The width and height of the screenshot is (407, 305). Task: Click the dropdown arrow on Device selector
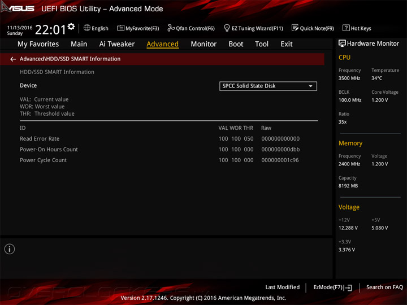[310, 86]
